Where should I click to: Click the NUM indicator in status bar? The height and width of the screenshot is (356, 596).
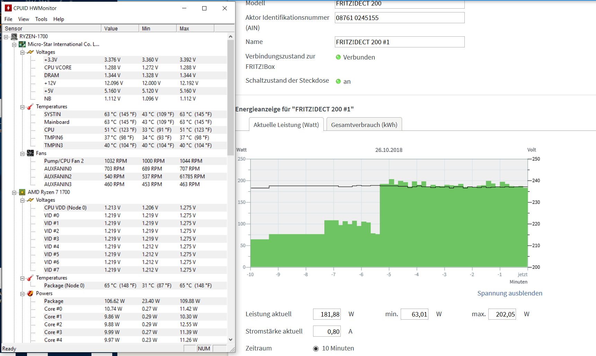204,348
